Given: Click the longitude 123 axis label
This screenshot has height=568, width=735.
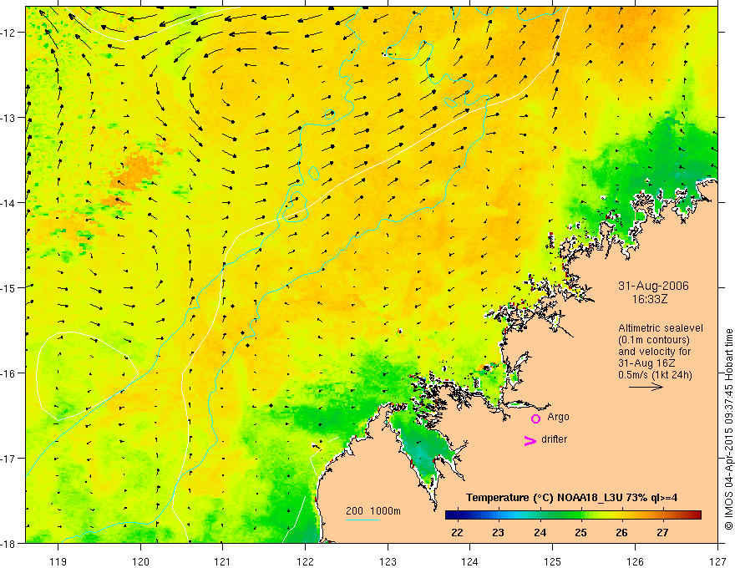Looking at the screenshot, I should (388, 561).
